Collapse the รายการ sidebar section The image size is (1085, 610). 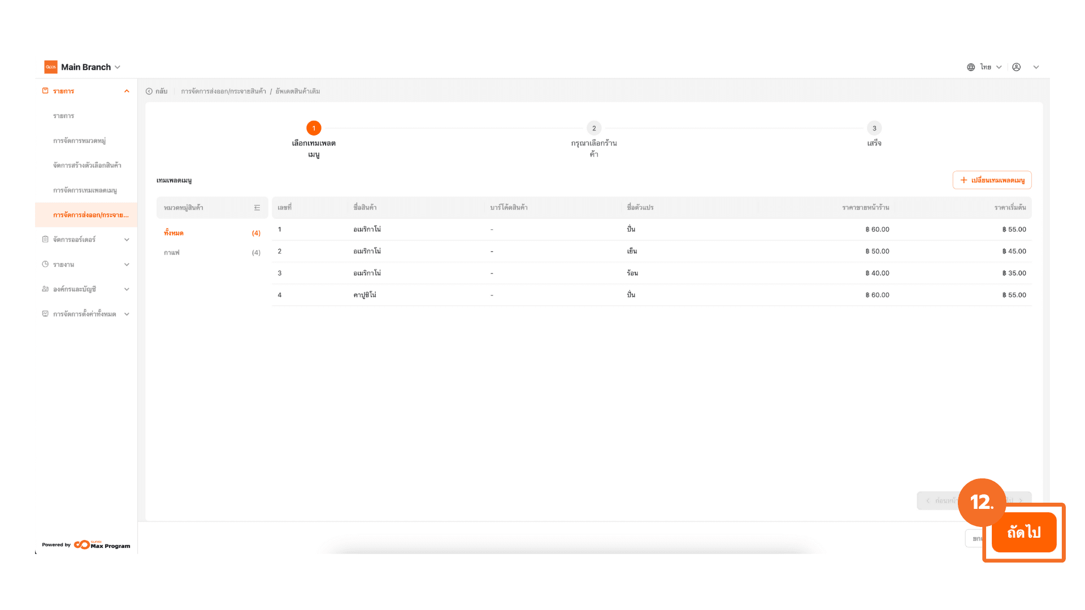click(x=127, y=91)
